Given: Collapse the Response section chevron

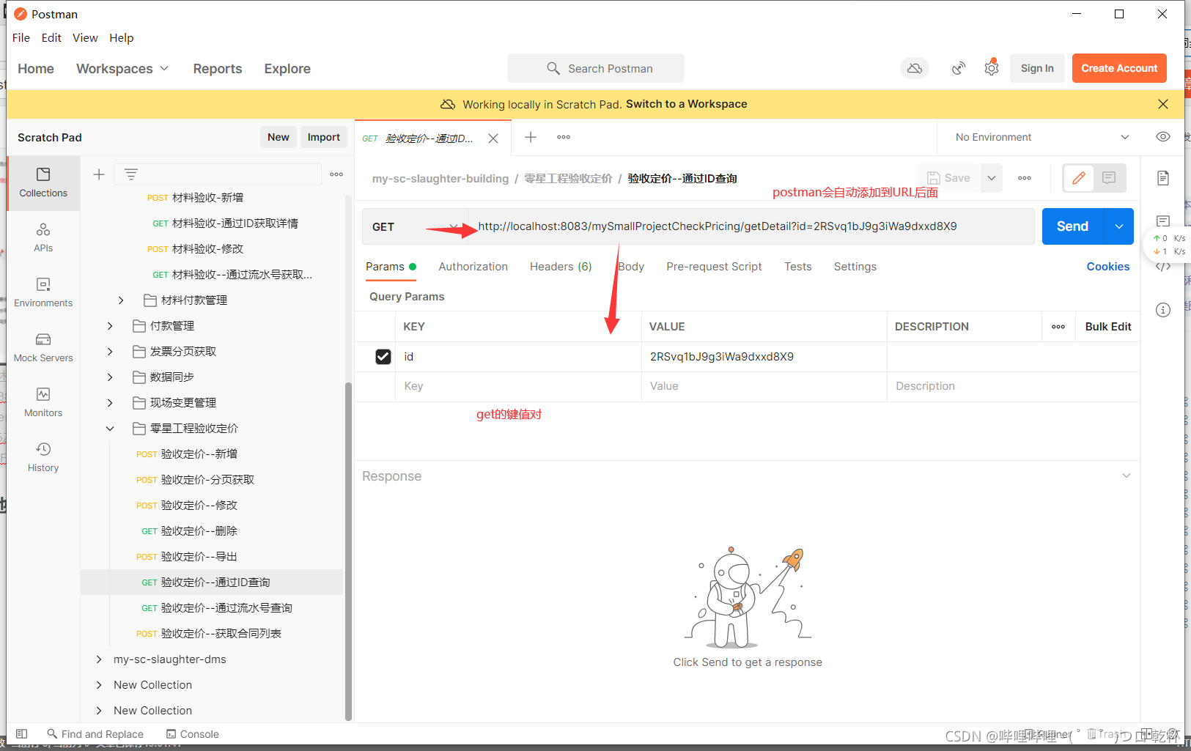Looking at the screenshot, I should 1126,476.
